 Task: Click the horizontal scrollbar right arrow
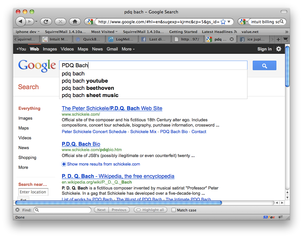(x=282, y=203)
